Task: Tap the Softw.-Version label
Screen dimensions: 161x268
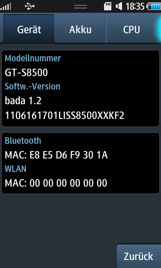Action: point(33,86)
